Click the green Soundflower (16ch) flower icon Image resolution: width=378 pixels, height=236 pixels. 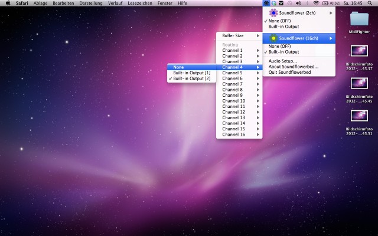(273, 38)
